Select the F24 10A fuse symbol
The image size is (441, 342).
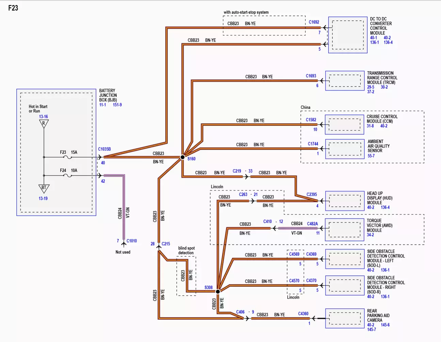click(68, 175)
